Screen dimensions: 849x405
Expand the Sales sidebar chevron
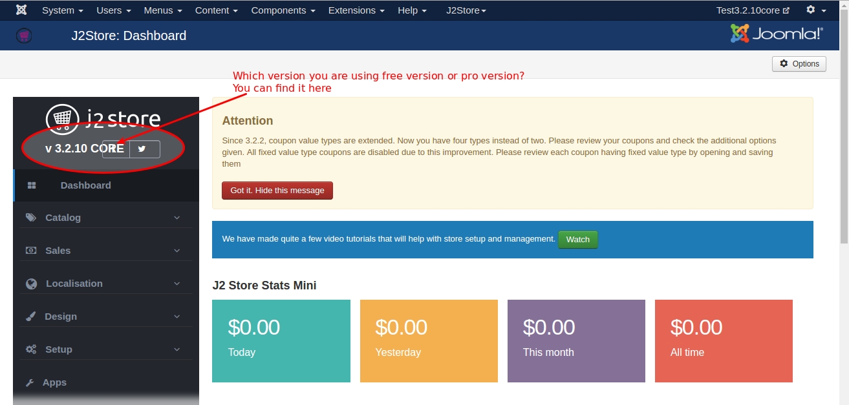point(177,251)
